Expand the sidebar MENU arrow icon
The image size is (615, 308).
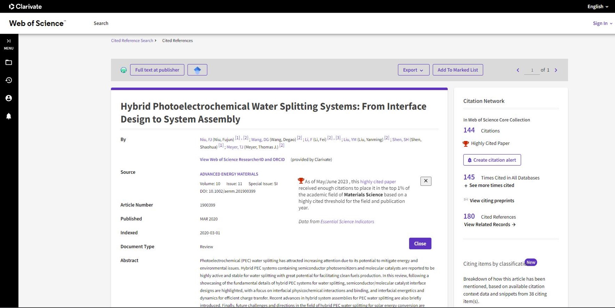tap(9, 41)
